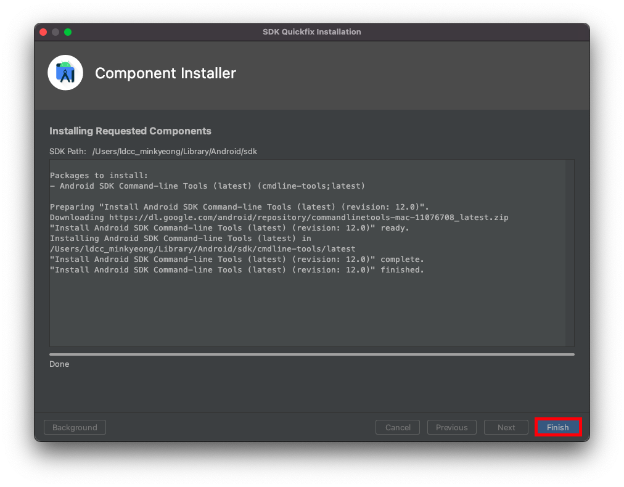Click the 'Done' status text
The width and height of the screenshot is (624, 487).
point(59,364)
